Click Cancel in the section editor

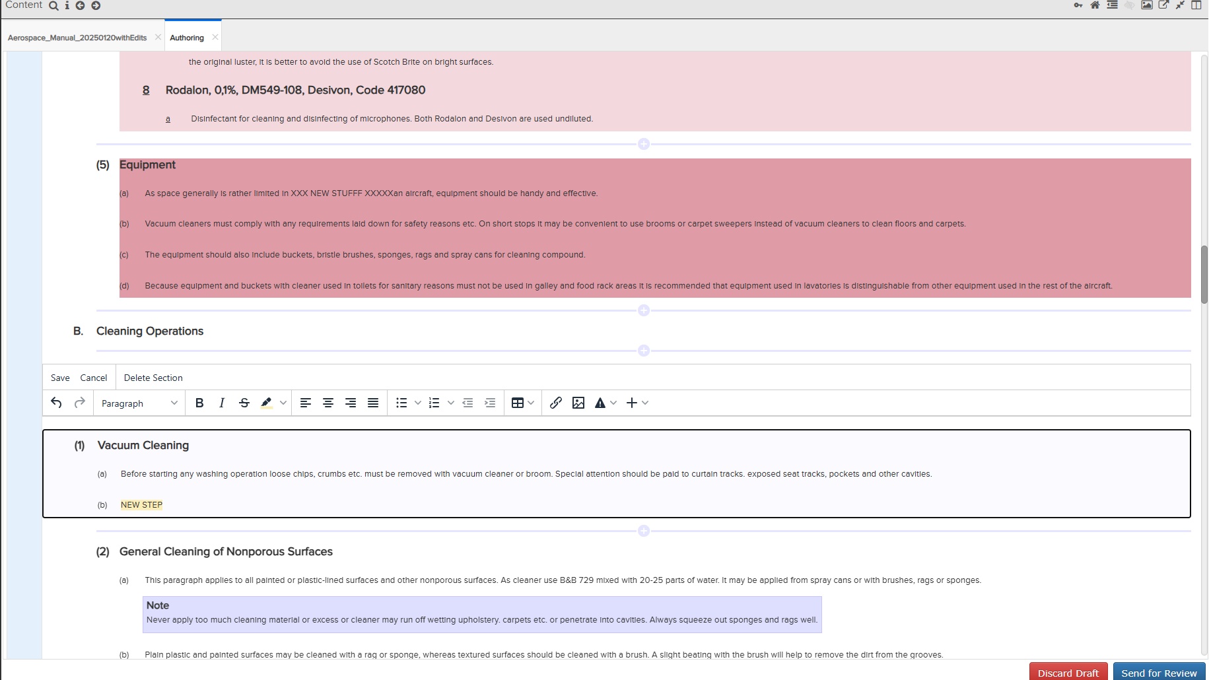tap(94, 378)
